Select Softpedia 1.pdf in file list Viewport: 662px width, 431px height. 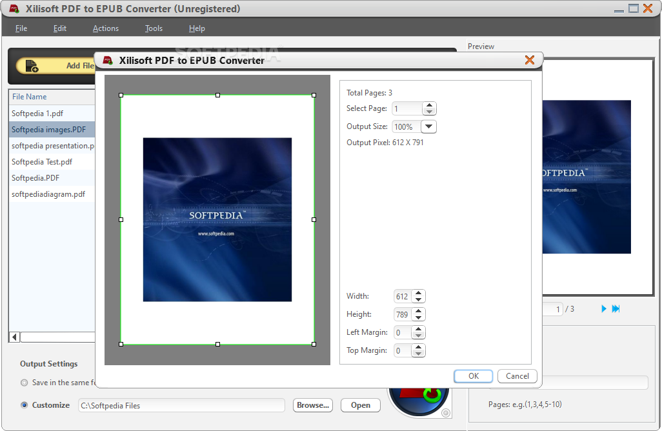(x=52, y=114)
